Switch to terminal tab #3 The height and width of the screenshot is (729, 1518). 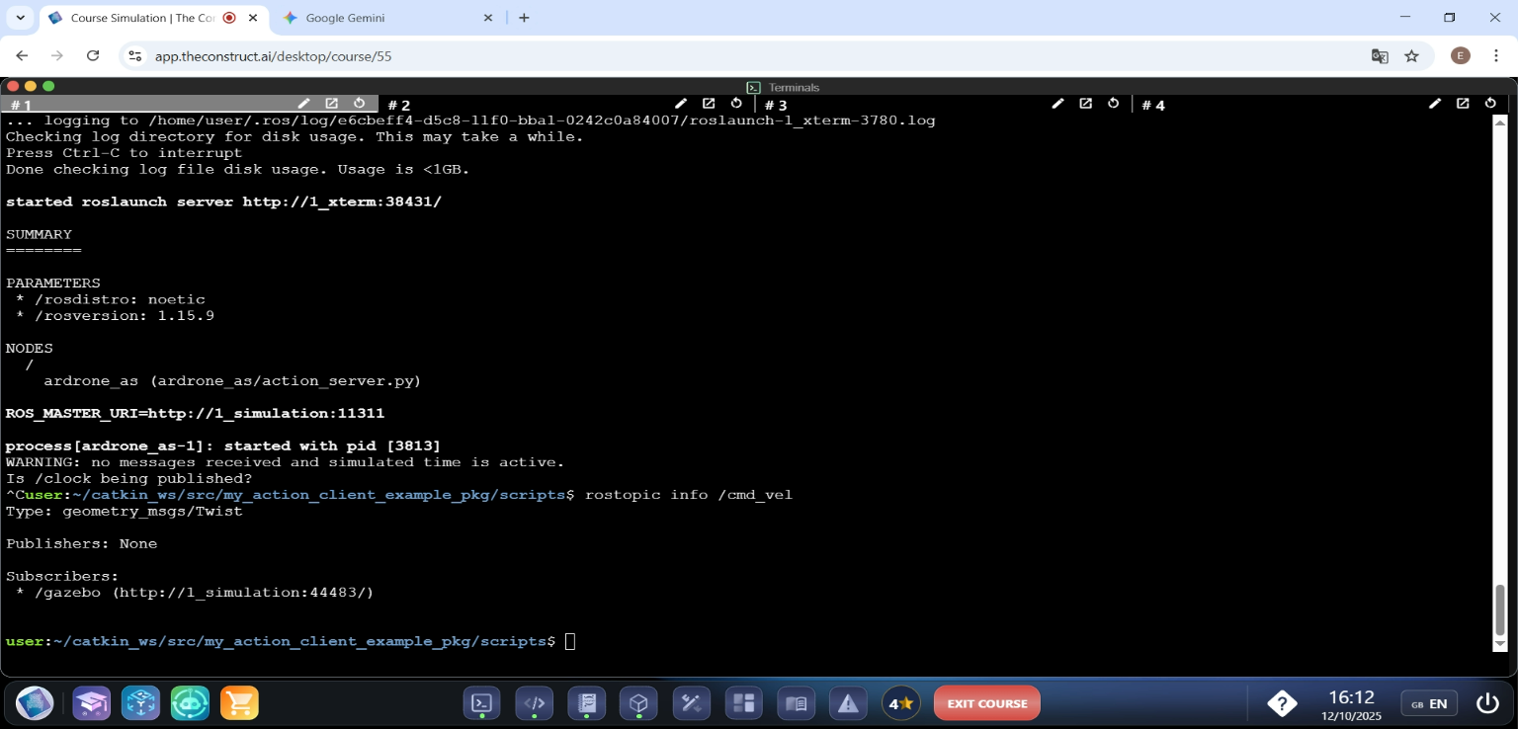pyautogui.click(x=777, y=105)
